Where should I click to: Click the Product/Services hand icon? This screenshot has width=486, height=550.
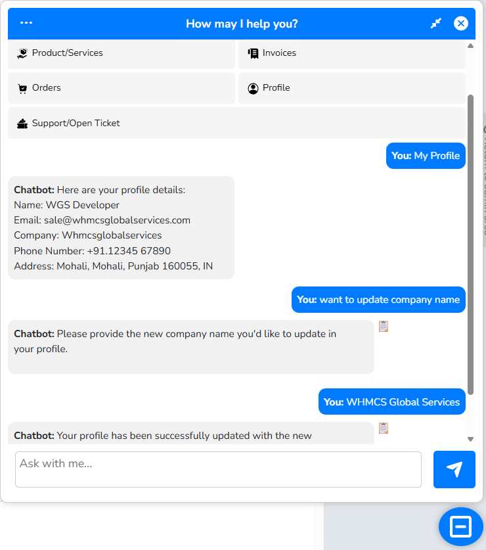(x=22, y=53)
